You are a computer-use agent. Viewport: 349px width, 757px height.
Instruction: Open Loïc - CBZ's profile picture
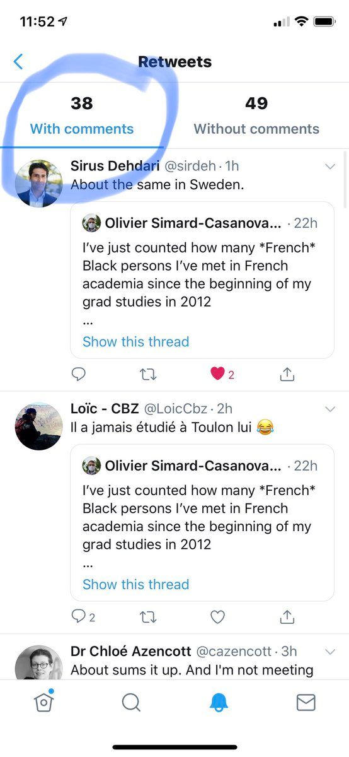(38, 426)
